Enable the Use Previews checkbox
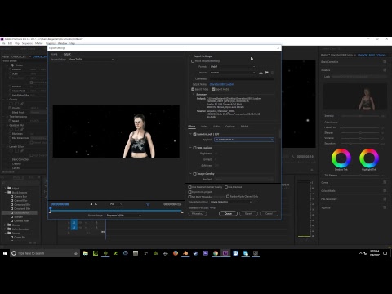This screenshot has width=392, height=294. click(226, 187)
